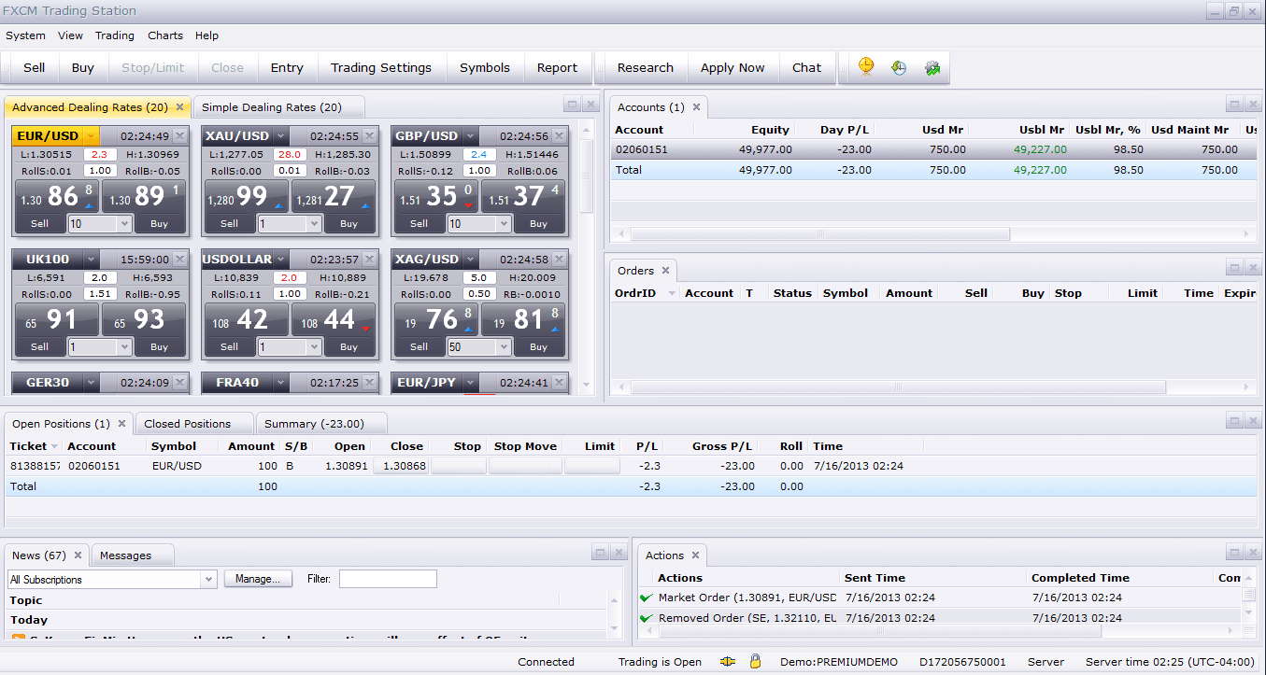Screen dimensions: 1266x675
Task: Open the Trading menu
Action: (115, 35)
